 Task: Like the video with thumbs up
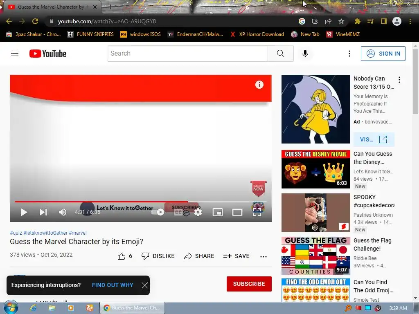[125, 256]
